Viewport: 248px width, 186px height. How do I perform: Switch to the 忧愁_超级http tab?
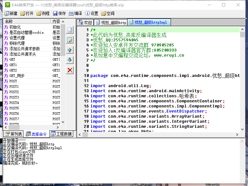pyautogui.click(x=111, y=22)
